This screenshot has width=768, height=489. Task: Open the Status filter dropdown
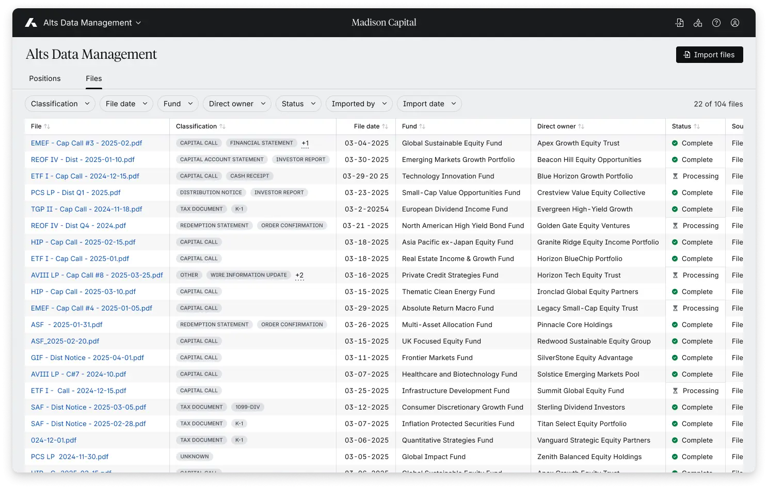[298, 104]
